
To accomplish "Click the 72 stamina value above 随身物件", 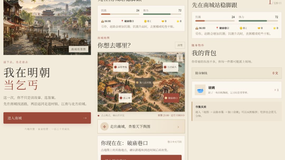I will [x=277, y=17].
